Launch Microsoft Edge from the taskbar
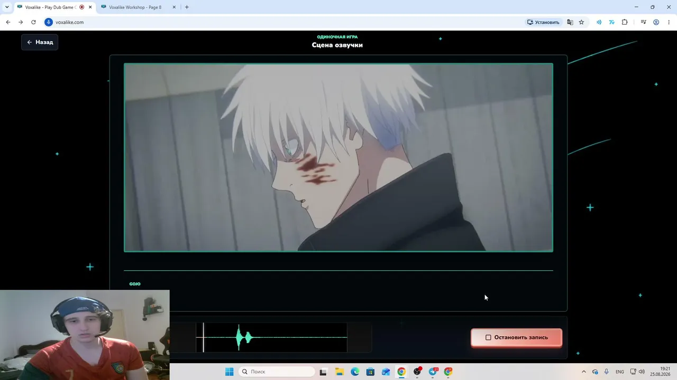677x380 pixels. click(x=355, y=372)
